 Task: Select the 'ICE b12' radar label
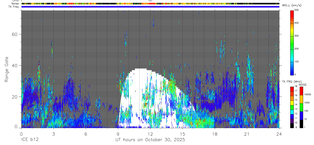30,140
